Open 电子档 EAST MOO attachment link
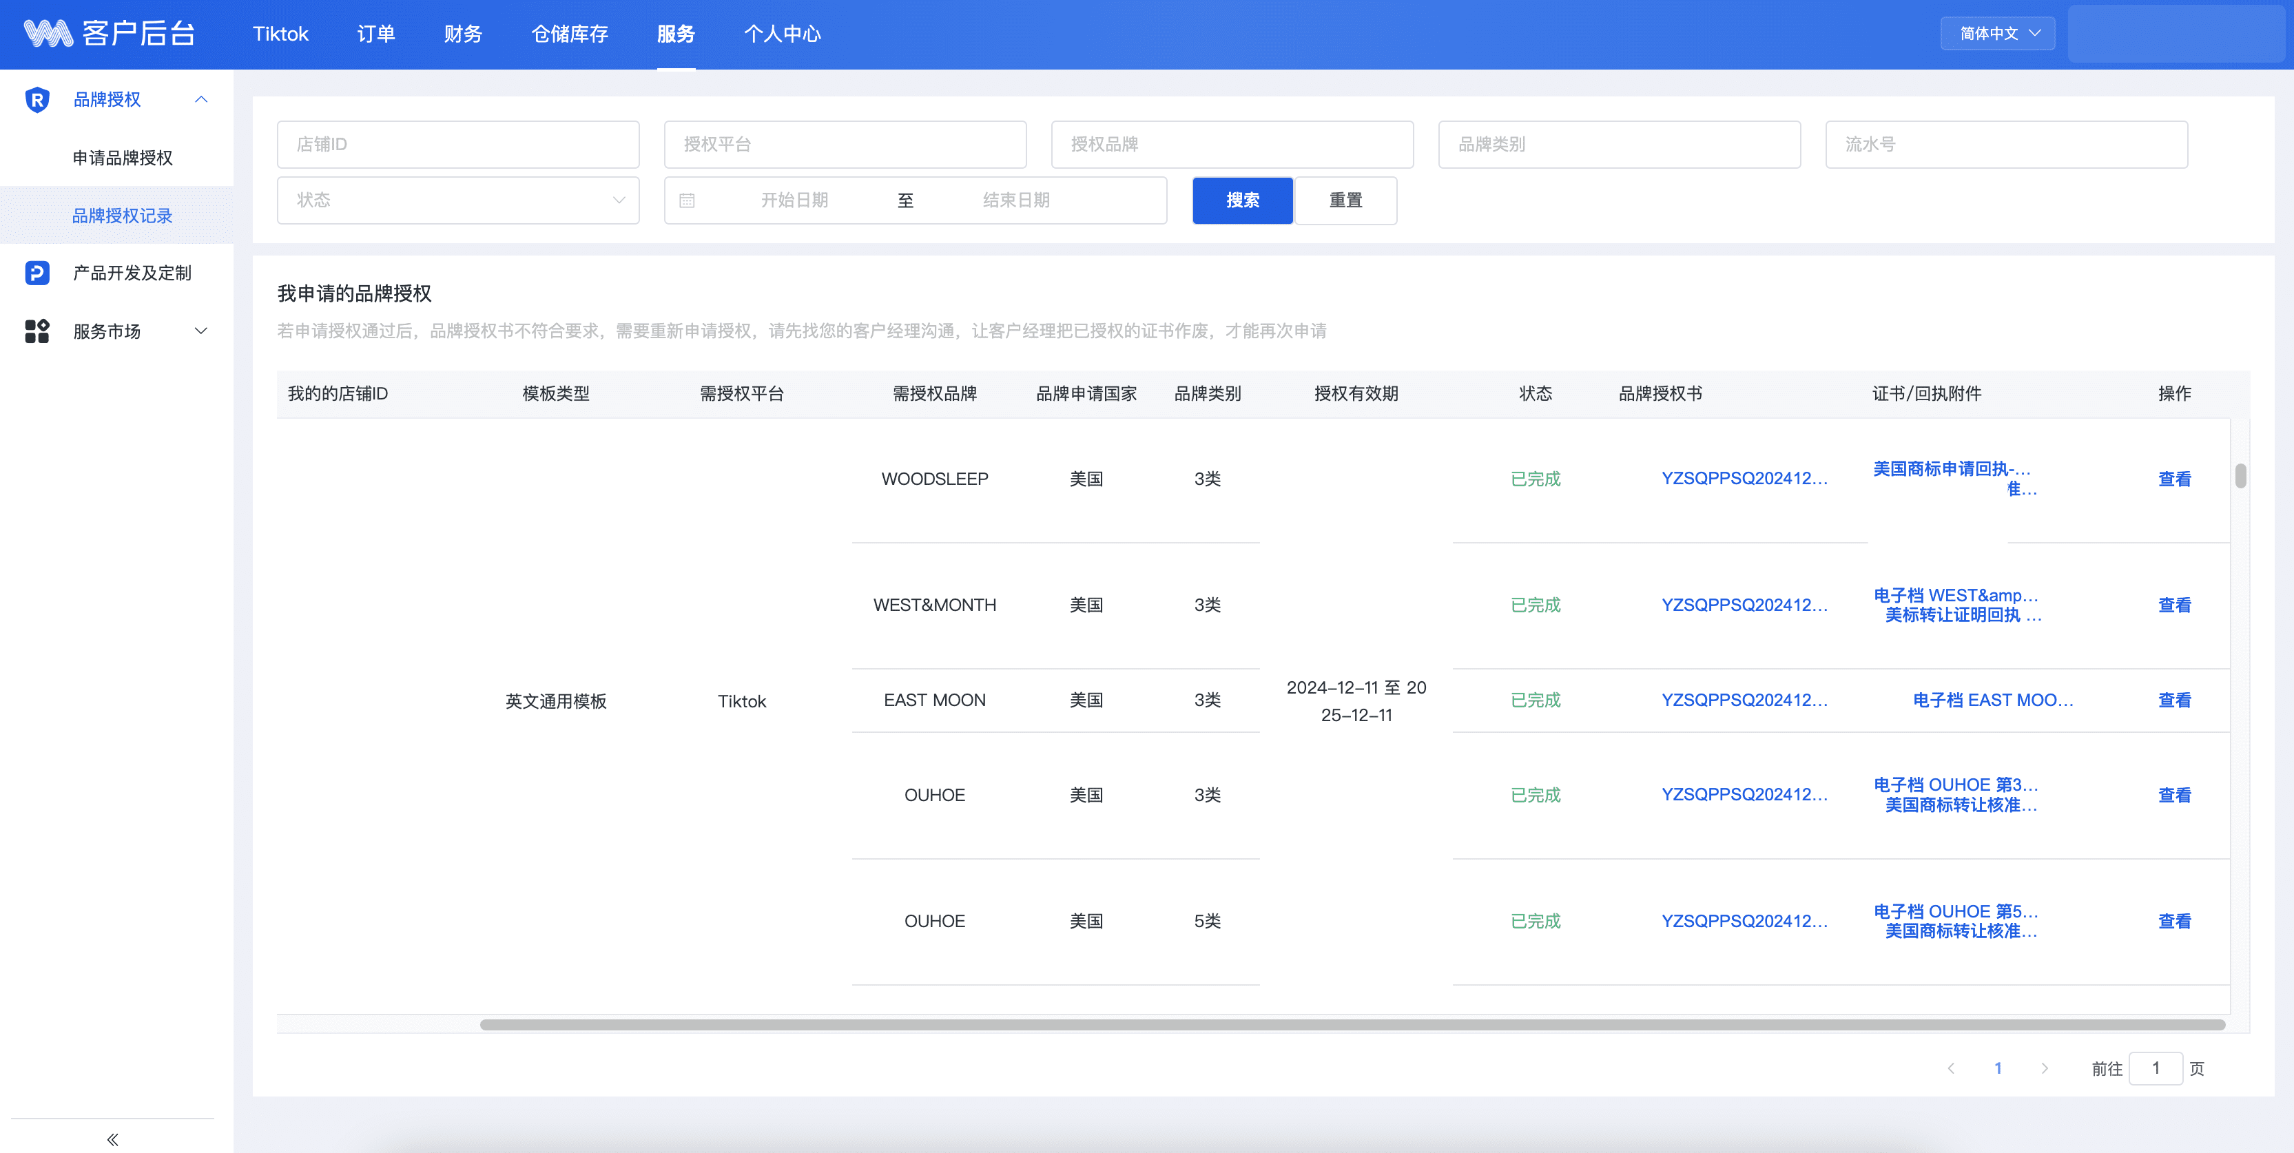Viewport: 2294px width, 1153px height. (1993, 700)
